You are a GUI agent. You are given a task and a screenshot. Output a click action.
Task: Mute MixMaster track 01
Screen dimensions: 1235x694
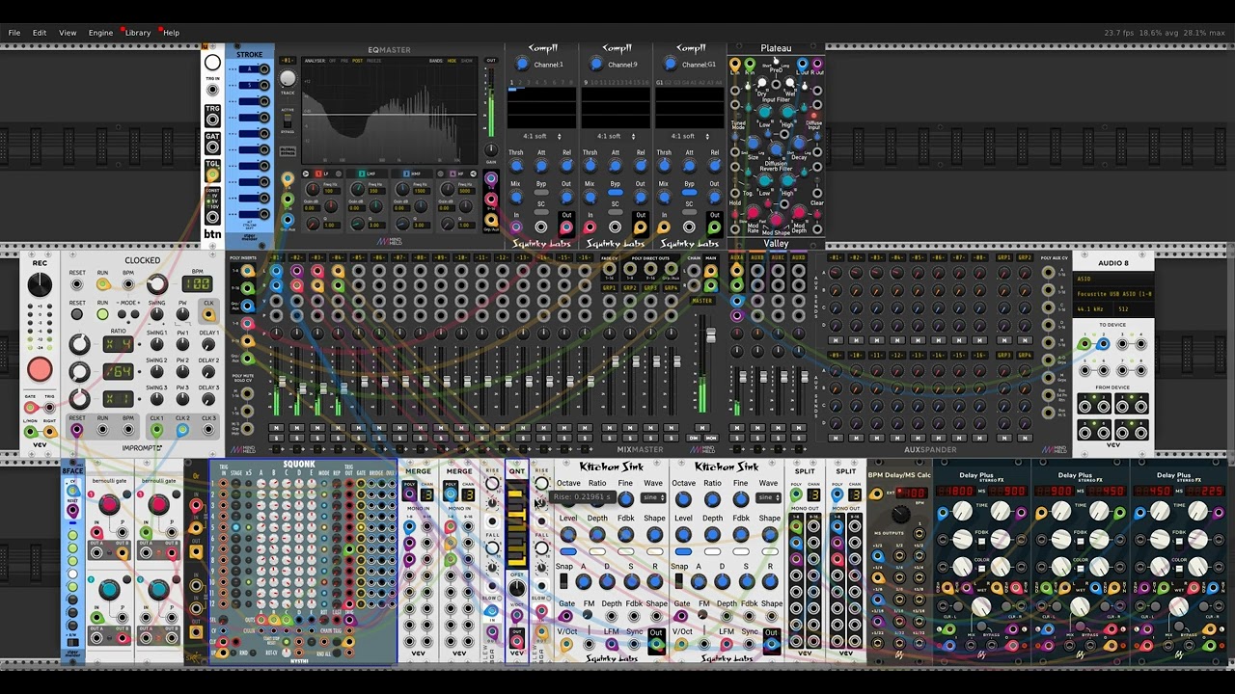click(277, 428)
